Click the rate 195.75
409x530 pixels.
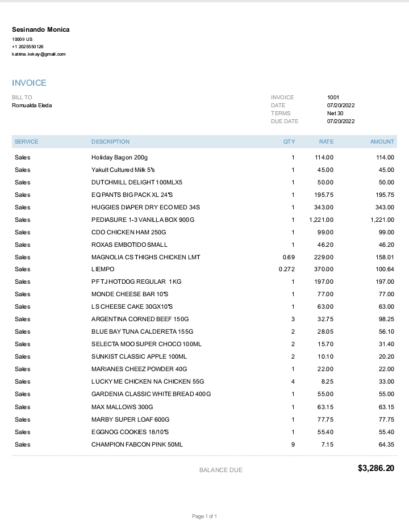(324, 195)
